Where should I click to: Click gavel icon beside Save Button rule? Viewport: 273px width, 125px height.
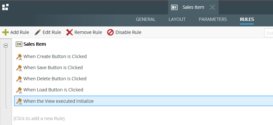pyautogui.click(x=19, y=68)
